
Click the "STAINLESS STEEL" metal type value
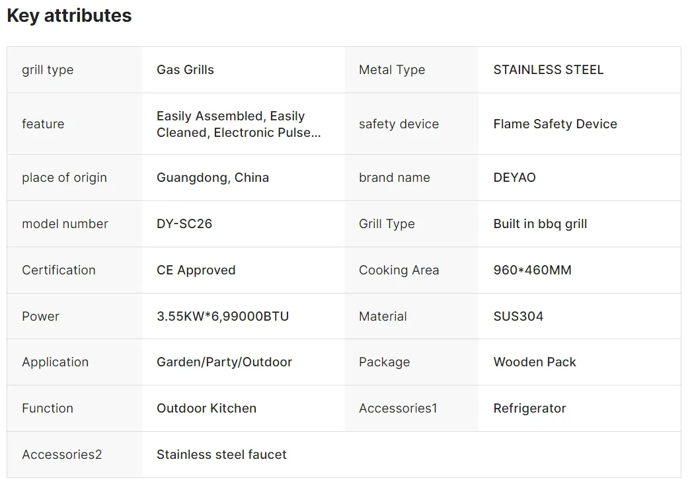point(548,70)
